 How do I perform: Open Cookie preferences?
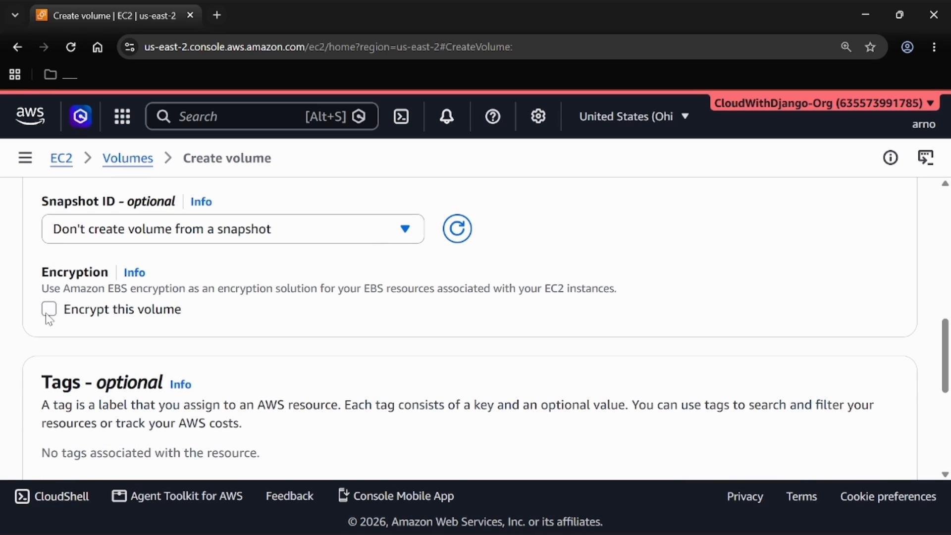888,496
